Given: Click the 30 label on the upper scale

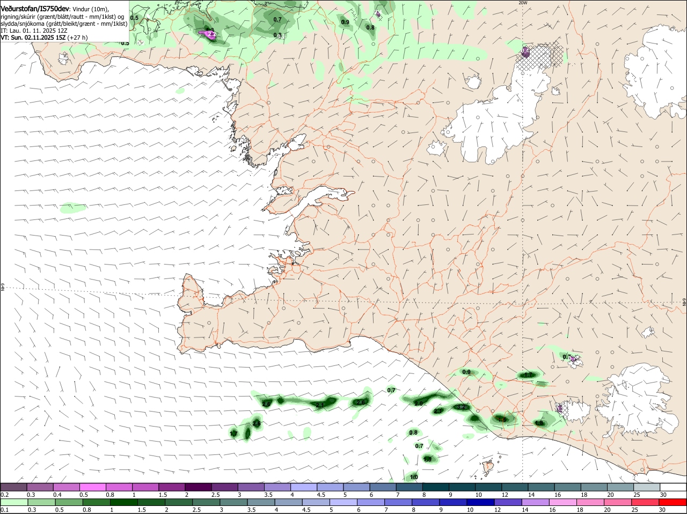Looking at the screenshot, I should [663, 495].
